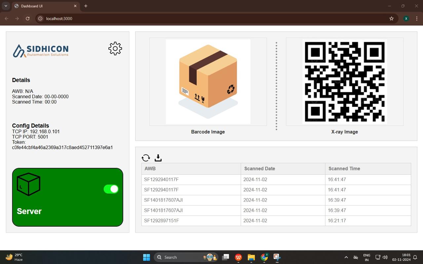Click the AWB: N/A detail line
Image resolution: width=423 pixels, height=264 pixels.
point(22,91)
